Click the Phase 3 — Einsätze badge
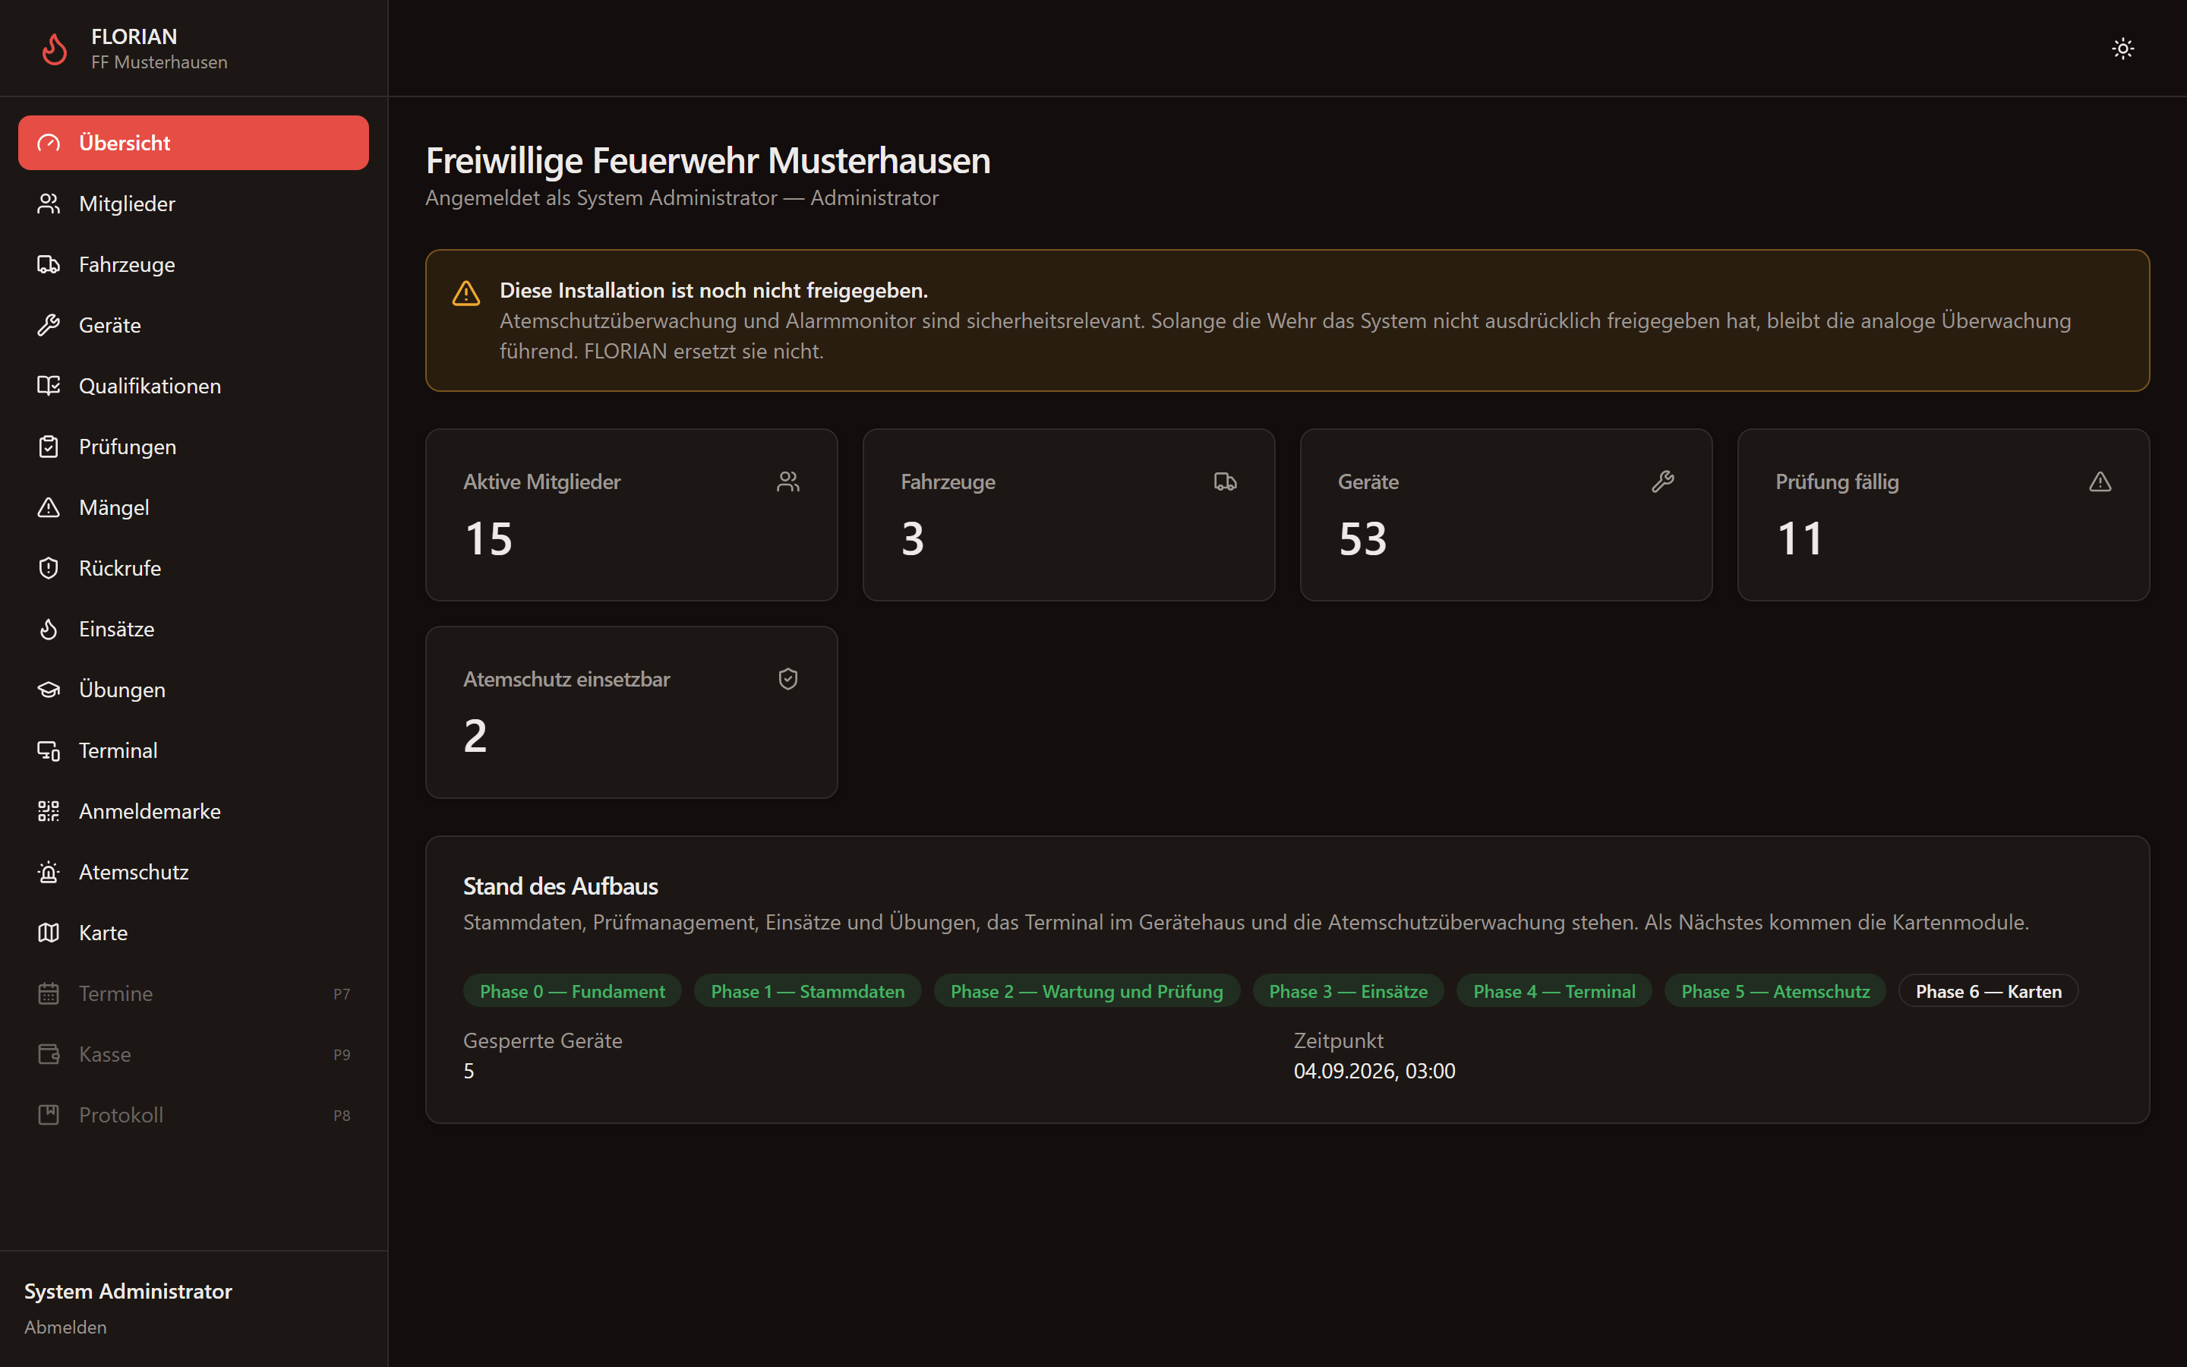The height and width of the screenshot is (1367, 2187). (1349, 991)
